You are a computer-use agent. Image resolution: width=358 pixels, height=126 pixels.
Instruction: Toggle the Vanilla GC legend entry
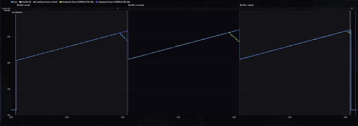25,2
